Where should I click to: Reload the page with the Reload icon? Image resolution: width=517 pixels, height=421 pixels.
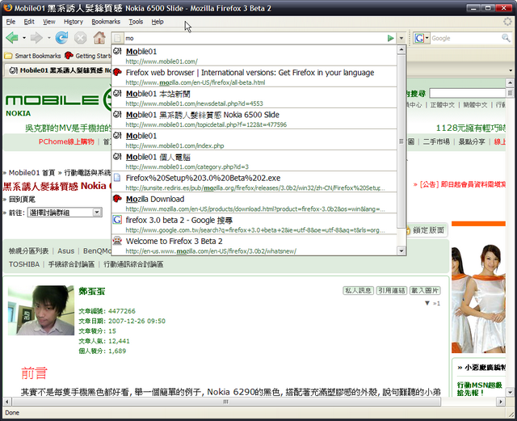(61, 38)
